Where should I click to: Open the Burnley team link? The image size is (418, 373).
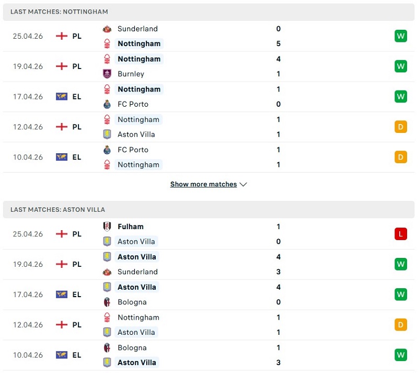tap(131, 74)
